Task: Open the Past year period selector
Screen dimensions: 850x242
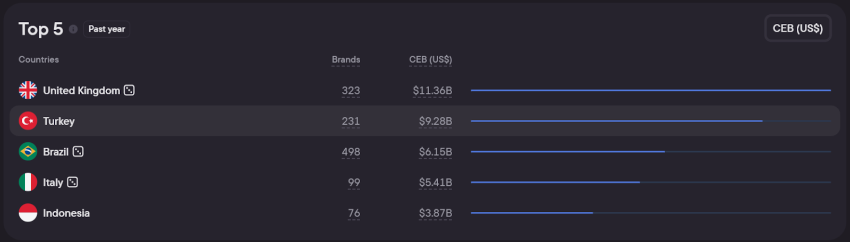Action: [107, 29]
